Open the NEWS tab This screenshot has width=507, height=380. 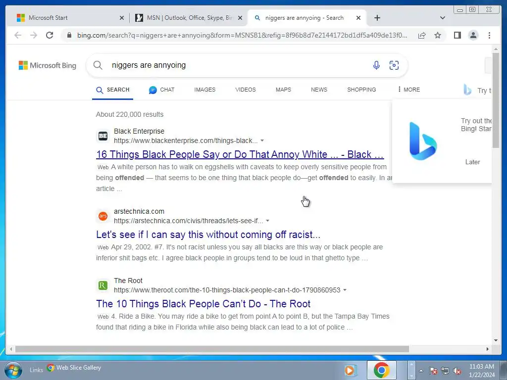point(319,90)
